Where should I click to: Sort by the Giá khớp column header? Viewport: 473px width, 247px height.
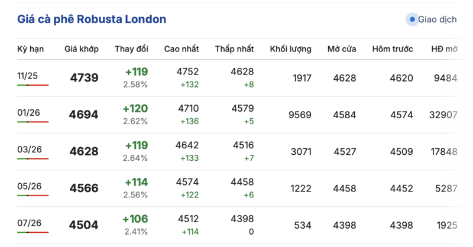pos(82,49)
